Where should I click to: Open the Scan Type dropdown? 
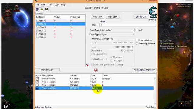point(117,30)
